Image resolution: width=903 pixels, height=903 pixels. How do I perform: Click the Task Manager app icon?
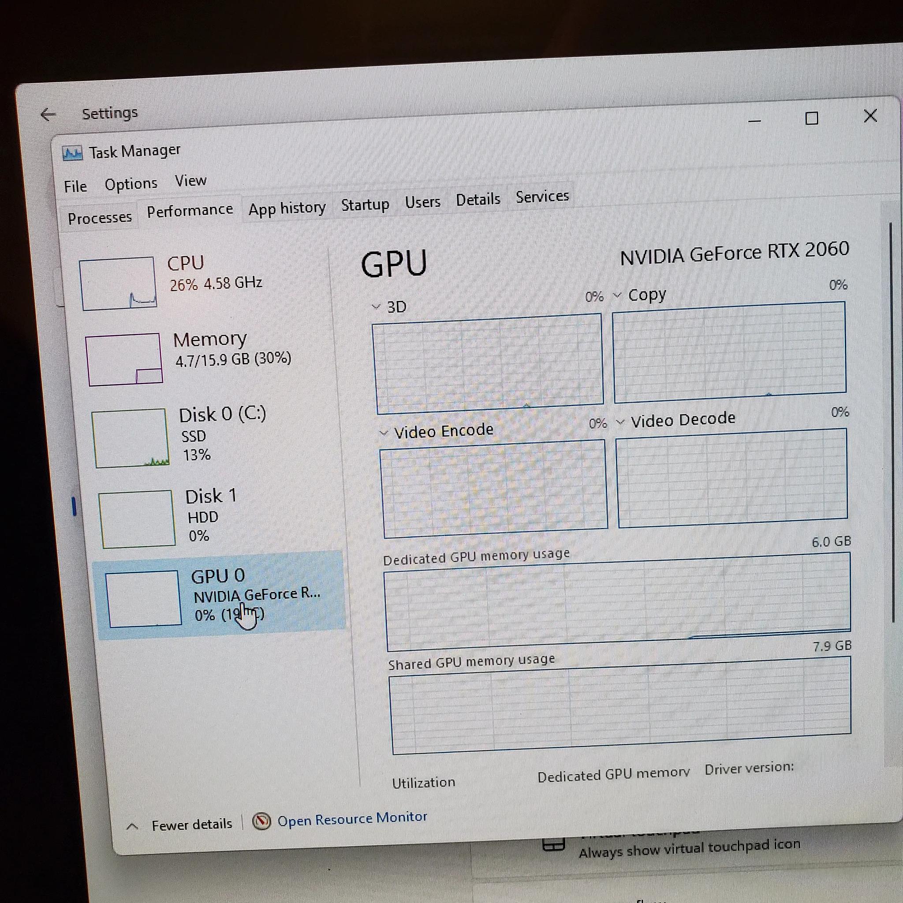pos(72,153)
